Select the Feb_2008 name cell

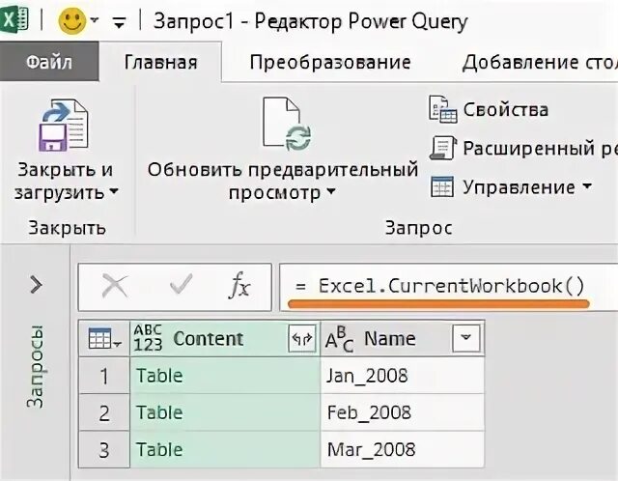[403, 412]
